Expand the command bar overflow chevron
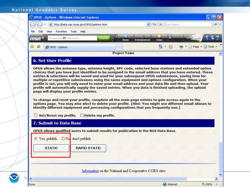 221,45
